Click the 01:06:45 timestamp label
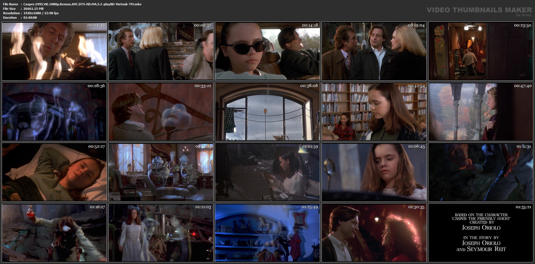The width and height of the screenshot is (535, 264). 416,147
